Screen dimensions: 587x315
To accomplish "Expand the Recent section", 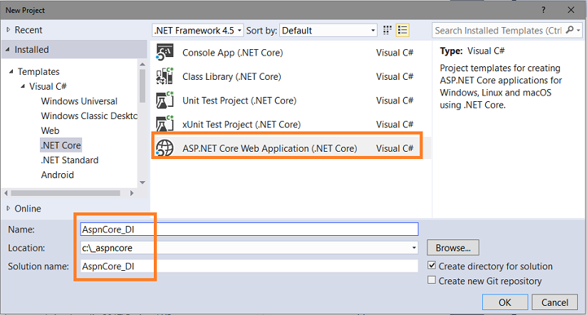I will tap(9, 30).
